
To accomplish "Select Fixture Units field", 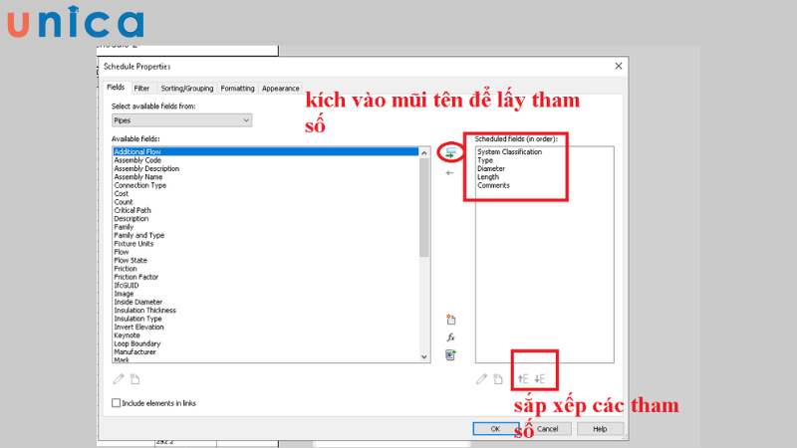I will [133, 243].
